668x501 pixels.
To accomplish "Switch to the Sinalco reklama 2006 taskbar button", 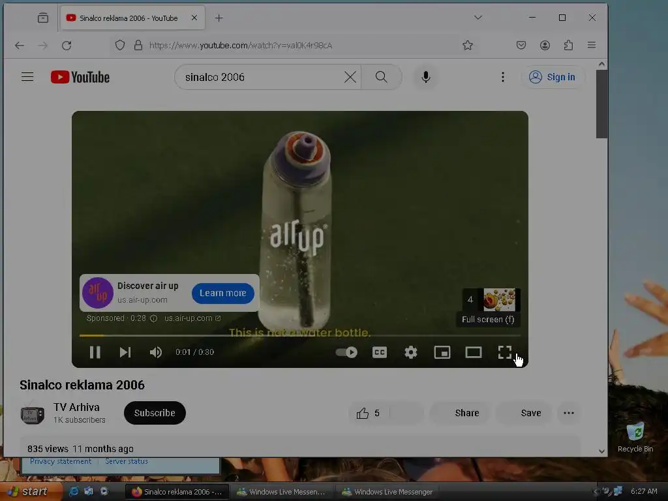I will pyautogui.click(x=177, y=492).
